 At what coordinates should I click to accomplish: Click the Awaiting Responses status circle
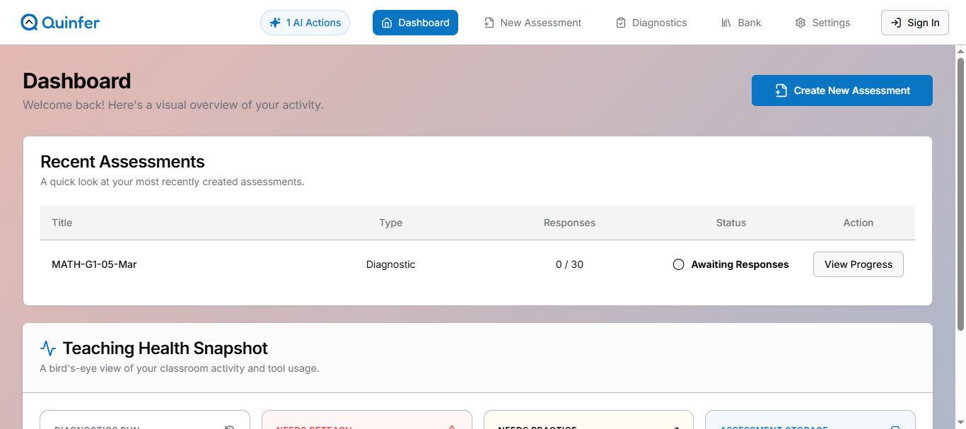pos(678,264)
